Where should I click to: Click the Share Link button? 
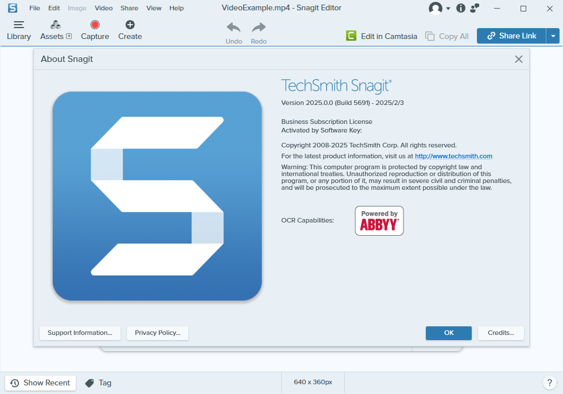click(511, 36)
